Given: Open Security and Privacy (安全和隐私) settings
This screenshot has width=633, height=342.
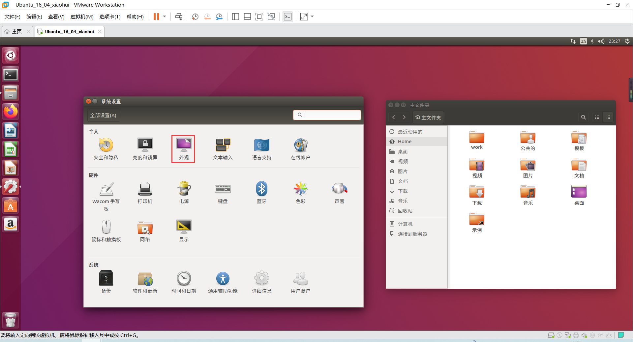Looking at the screenshot, I should coord(106,149).
